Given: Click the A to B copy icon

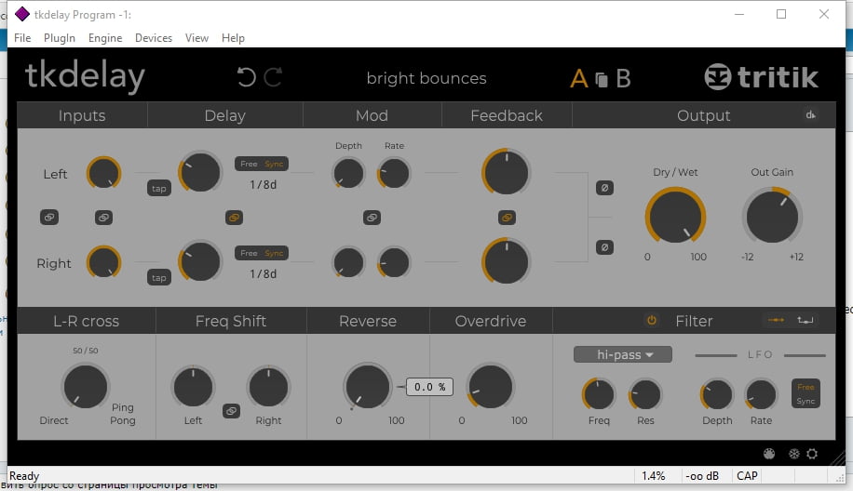Looking at the screenshot, I should coord(602,79).
